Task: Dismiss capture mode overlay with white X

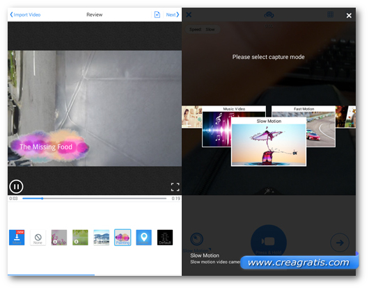Action: tap(349, 15)
